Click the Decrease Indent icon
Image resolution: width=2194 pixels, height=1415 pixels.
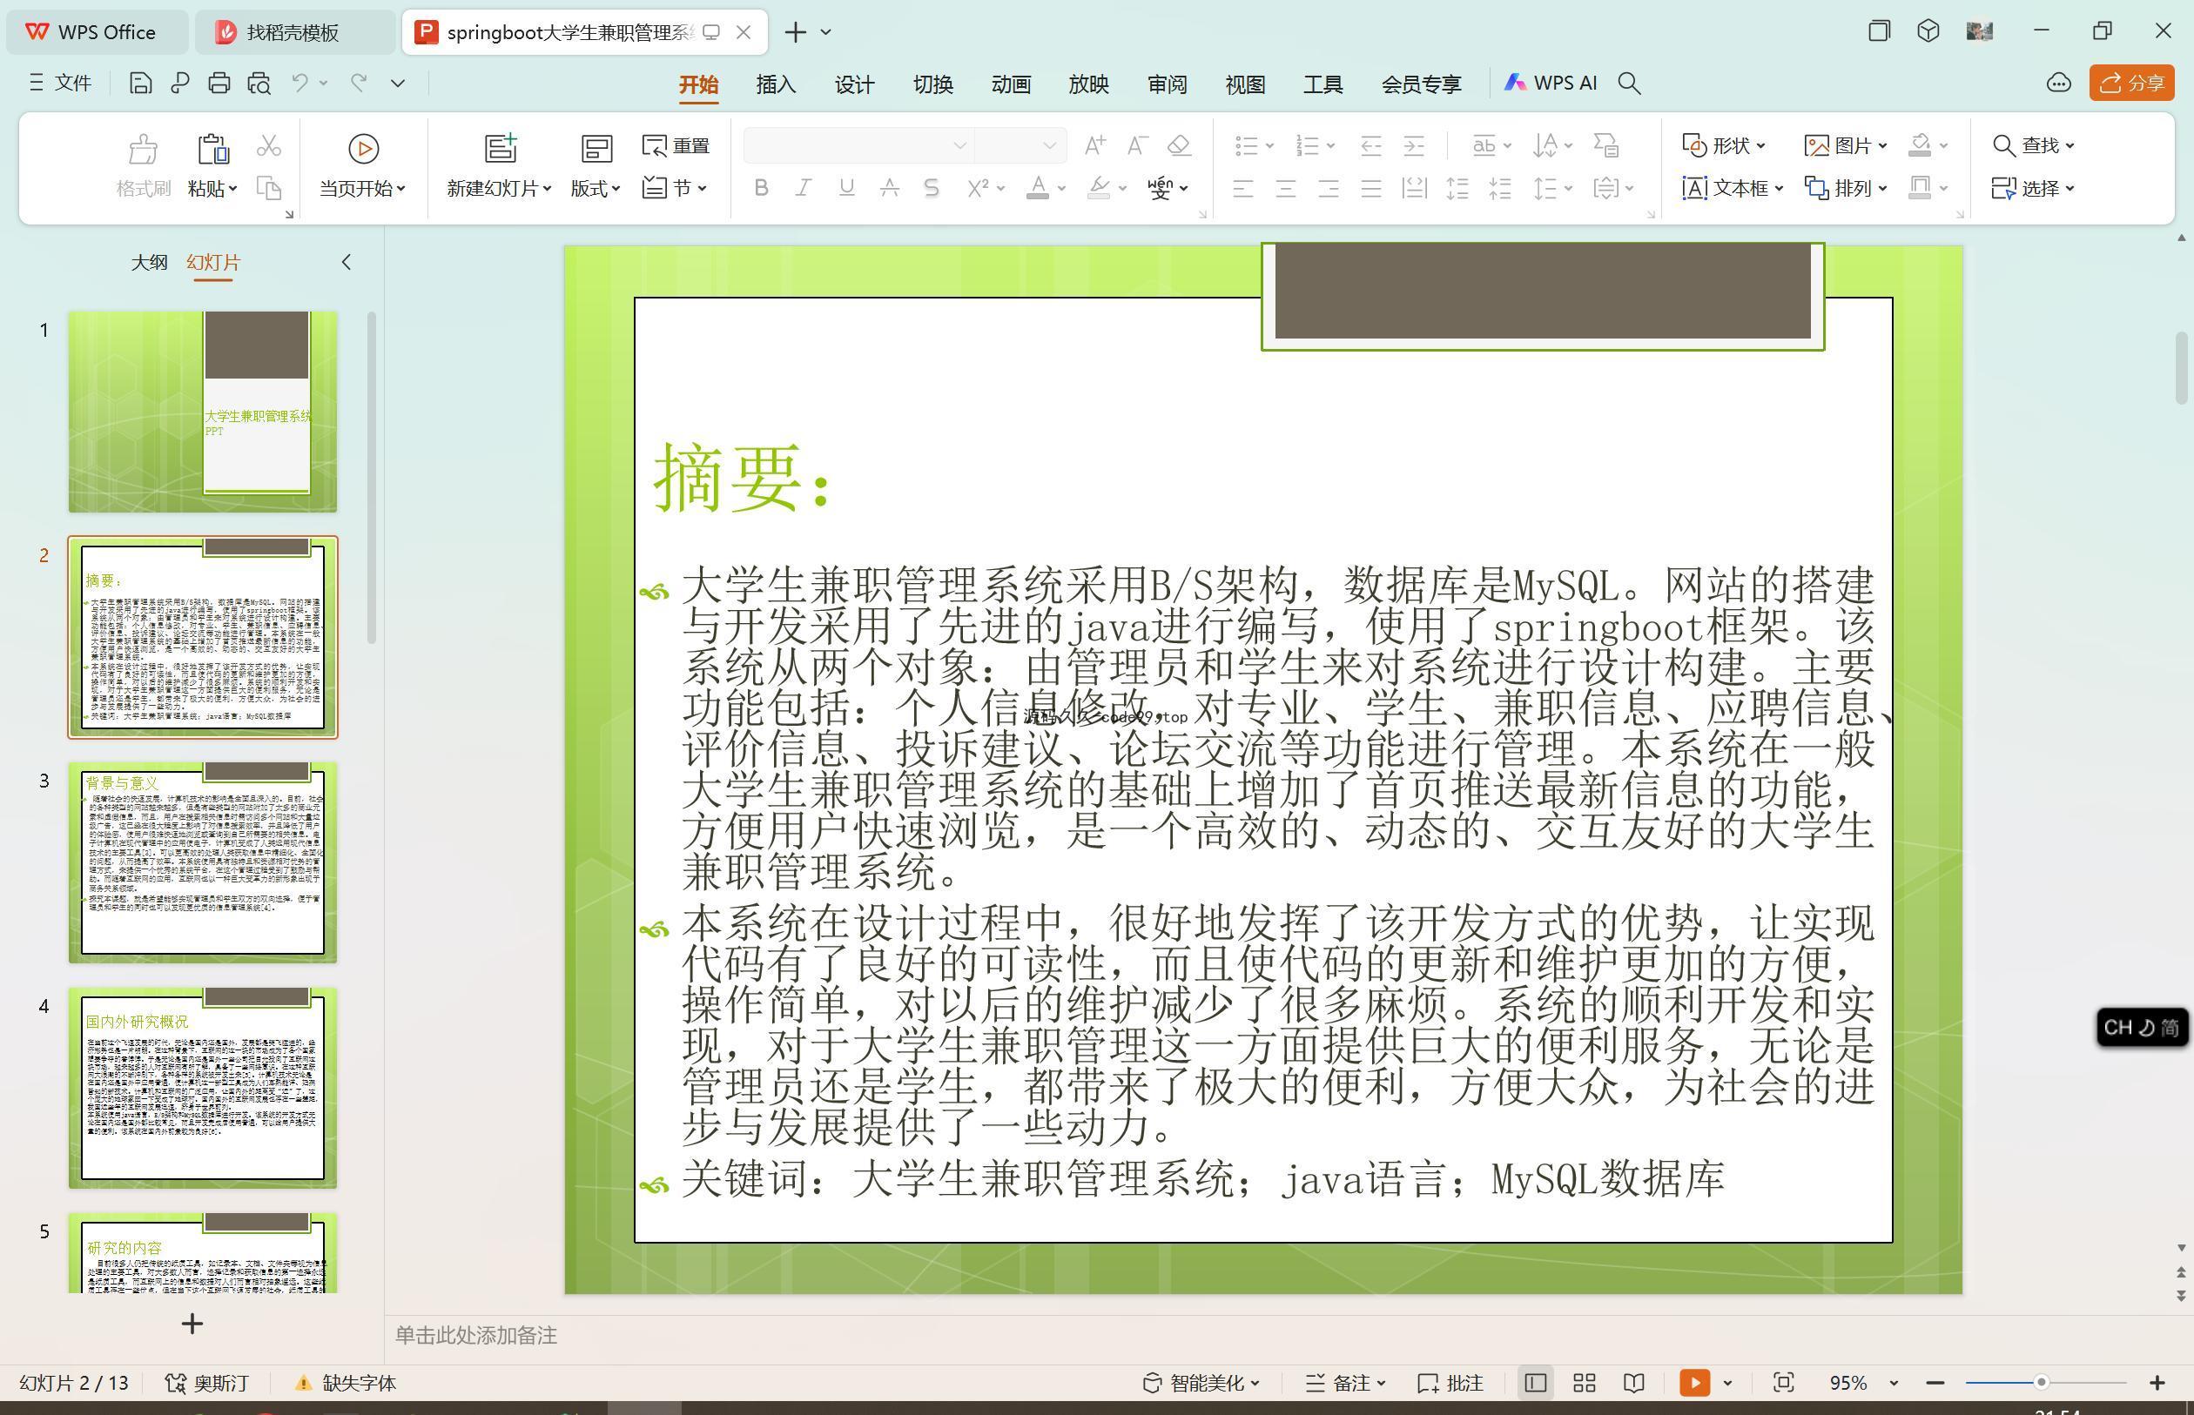click(1371, 145)
